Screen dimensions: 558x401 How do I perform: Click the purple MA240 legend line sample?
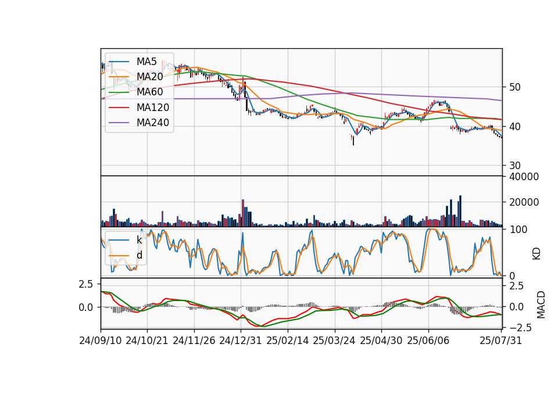(119, 123)
